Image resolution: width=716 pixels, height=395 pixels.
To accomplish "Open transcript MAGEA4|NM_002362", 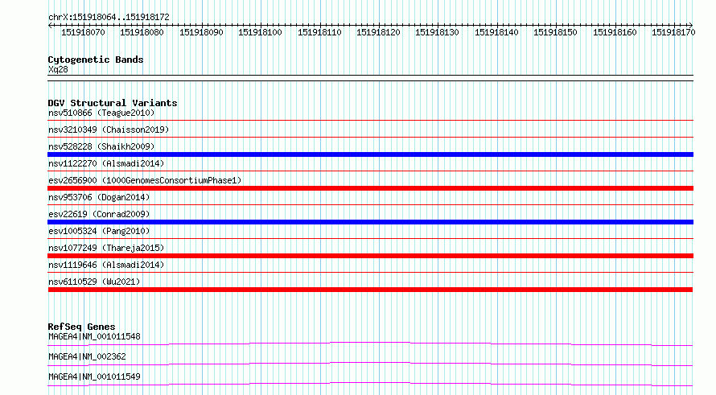I will (87, 357).
